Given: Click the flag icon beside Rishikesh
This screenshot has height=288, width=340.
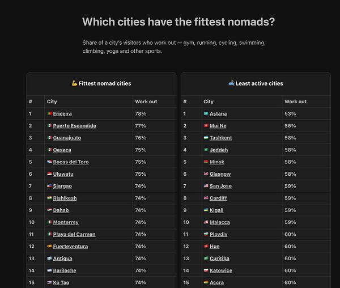Looking at the screenshot, I should (49, 198).
